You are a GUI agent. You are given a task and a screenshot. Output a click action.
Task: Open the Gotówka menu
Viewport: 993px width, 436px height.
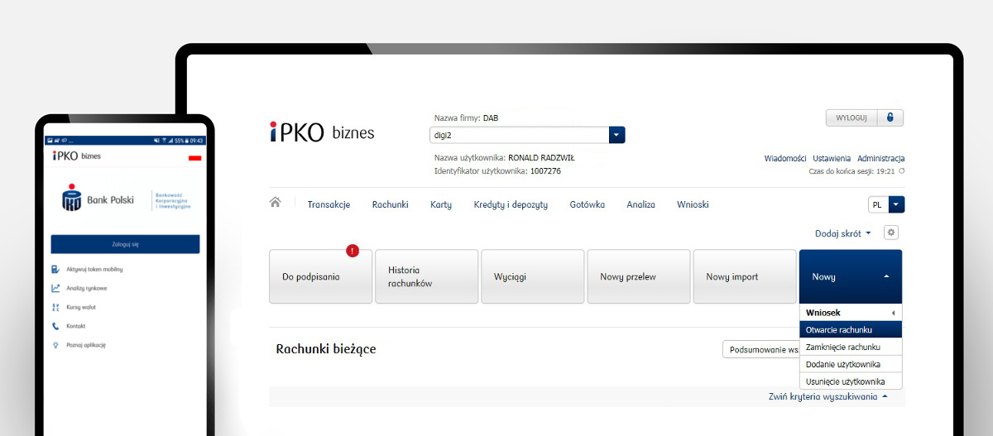pos(587,204)
